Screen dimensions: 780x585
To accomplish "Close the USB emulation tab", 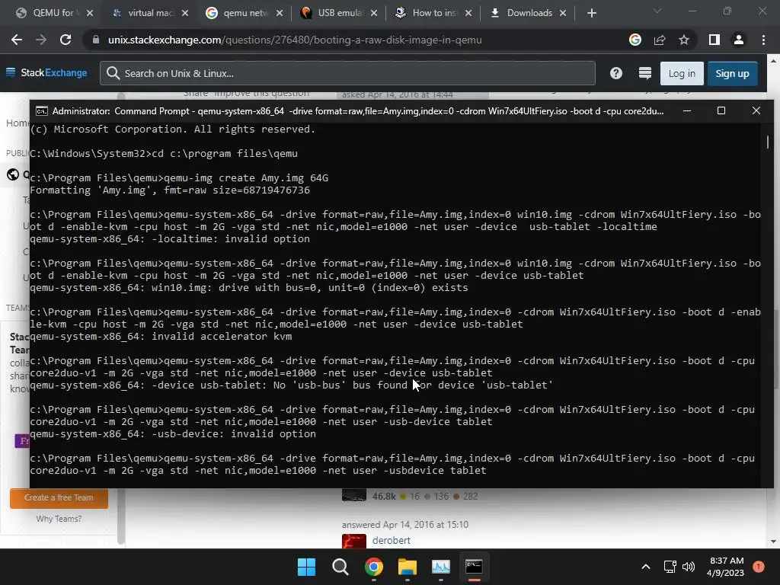I will tap(373, 13).
